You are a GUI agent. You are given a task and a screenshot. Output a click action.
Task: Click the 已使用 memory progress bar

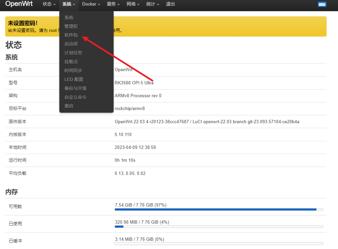(219, 226)
